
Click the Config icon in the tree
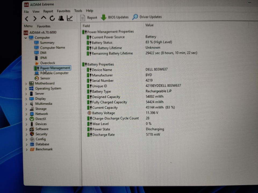[32, 139]
